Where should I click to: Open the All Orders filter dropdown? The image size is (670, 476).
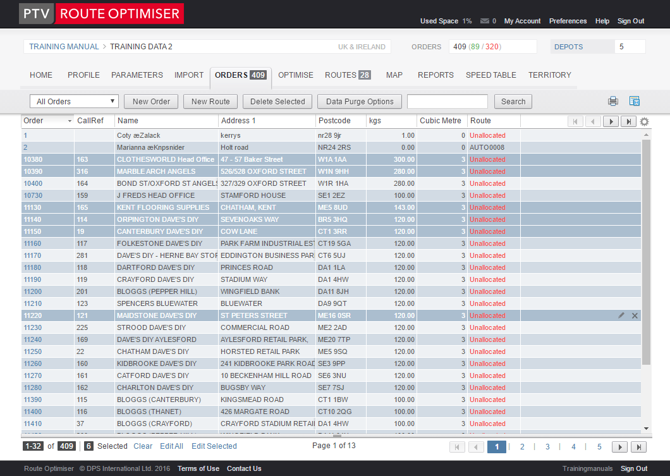pyautogui.click(x=74, y=101)
